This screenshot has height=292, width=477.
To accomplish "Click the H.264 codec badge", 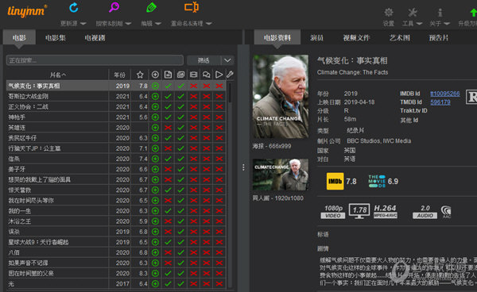I will coord(385,212).
